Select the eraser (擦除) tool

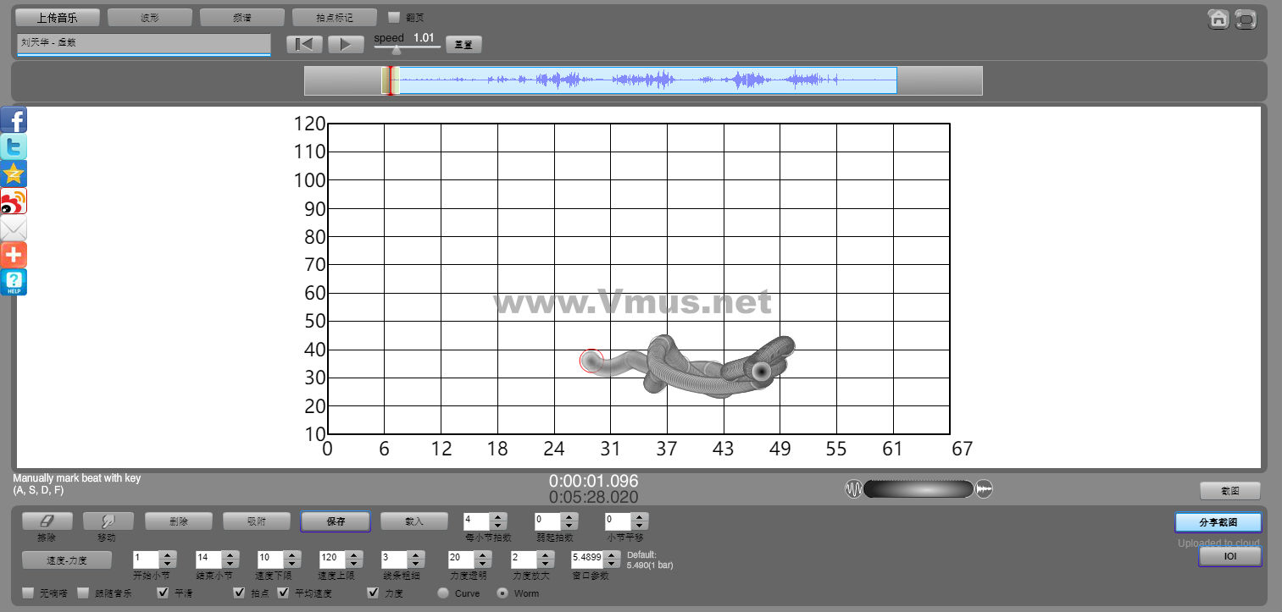click(47, 521)
